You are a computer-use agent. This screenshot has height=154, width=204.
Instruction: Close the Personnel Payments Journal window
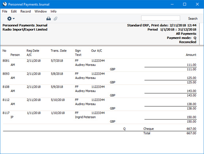[x=197, y=4]
